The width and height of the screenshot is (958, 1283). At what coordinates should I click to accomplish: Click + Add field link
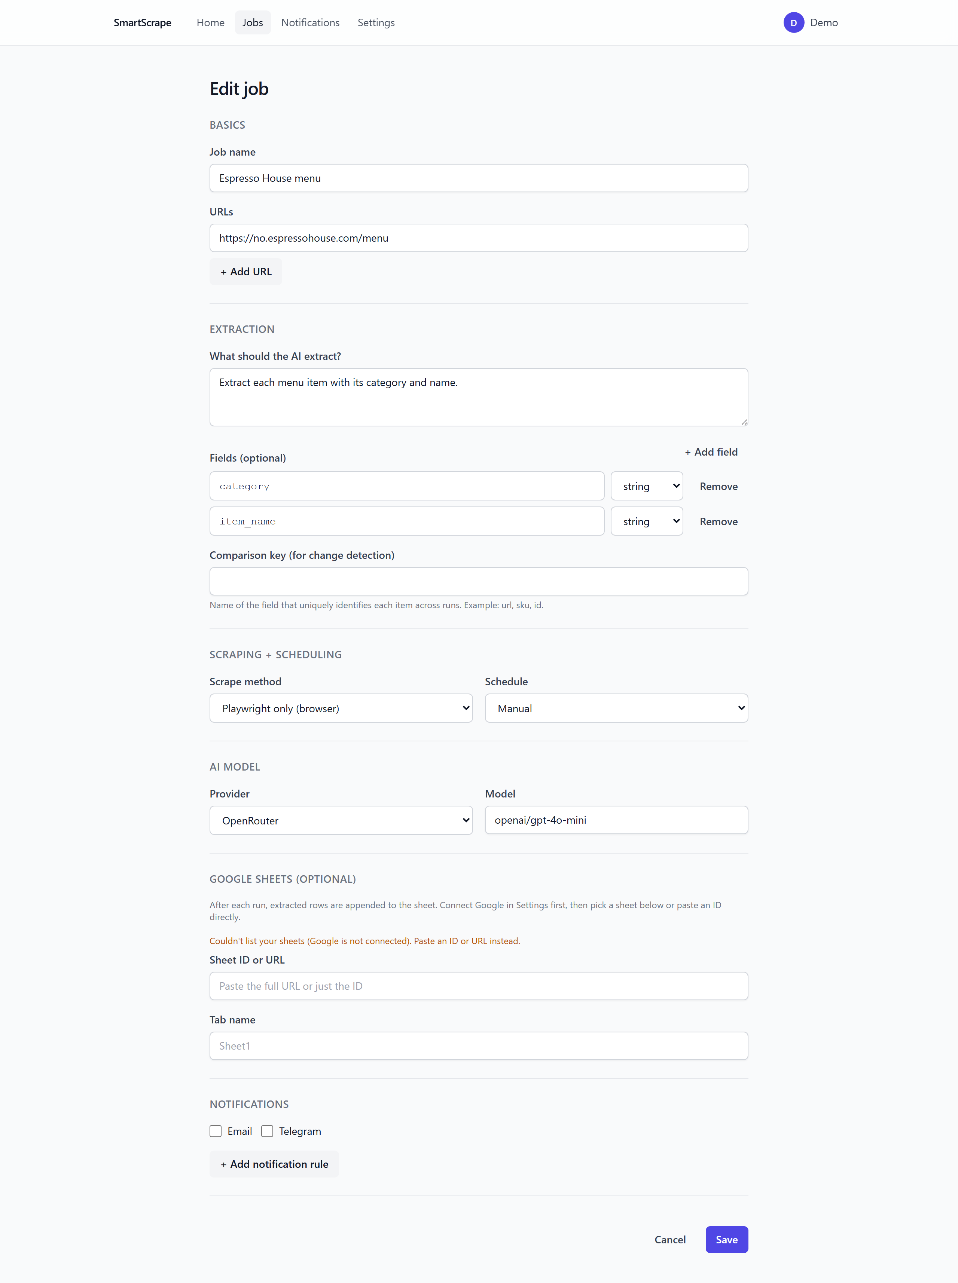coord(711,452)
